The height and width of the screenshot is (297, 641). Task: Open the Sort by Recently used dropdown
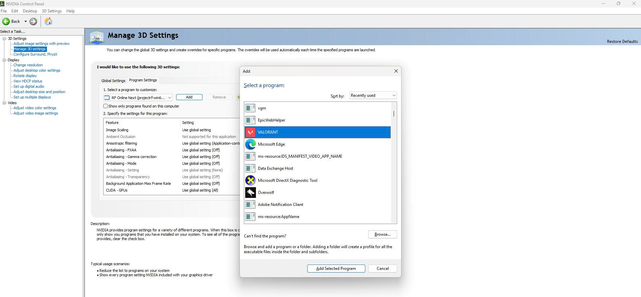[373, 95]
